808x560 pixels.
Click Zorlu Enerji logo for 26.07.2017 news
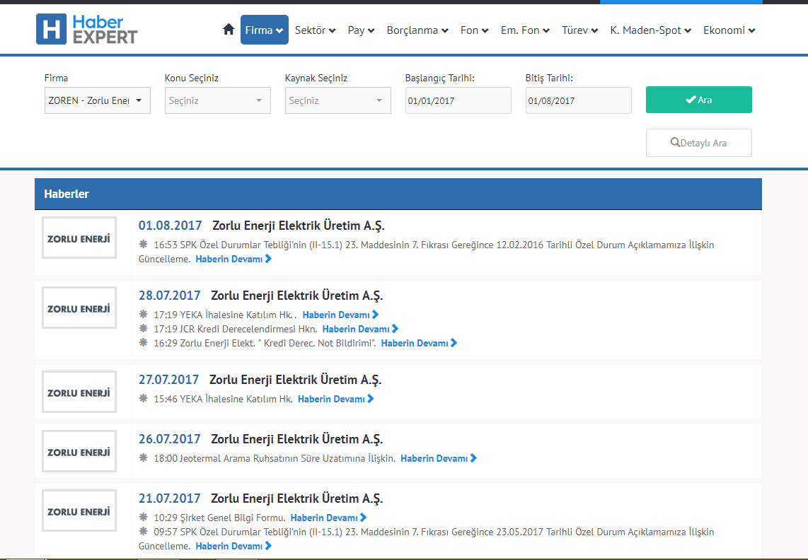(79, 451)
